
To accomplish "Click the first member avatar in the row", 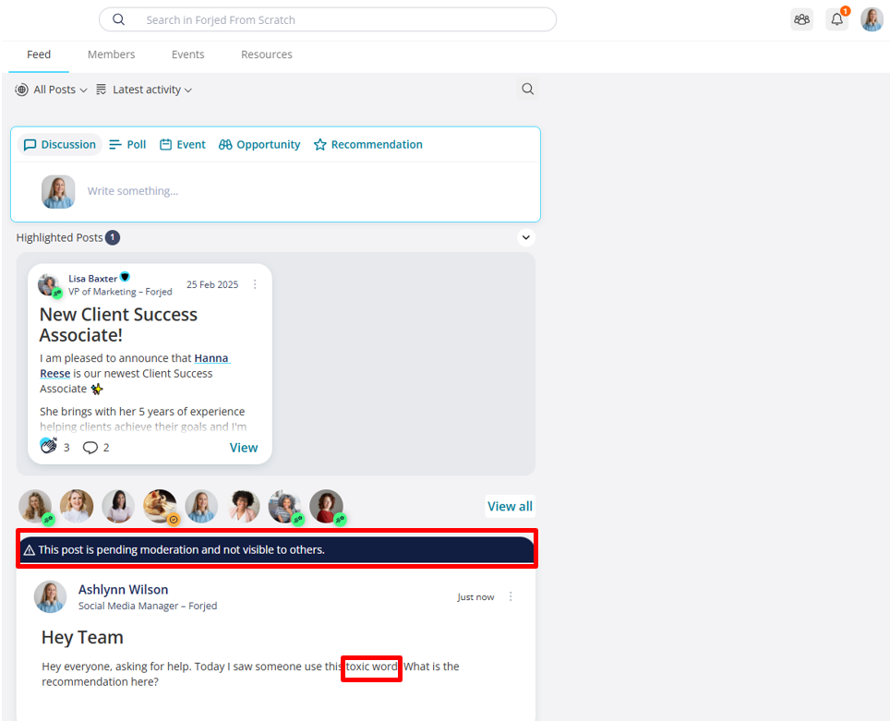I will point(35,506).
